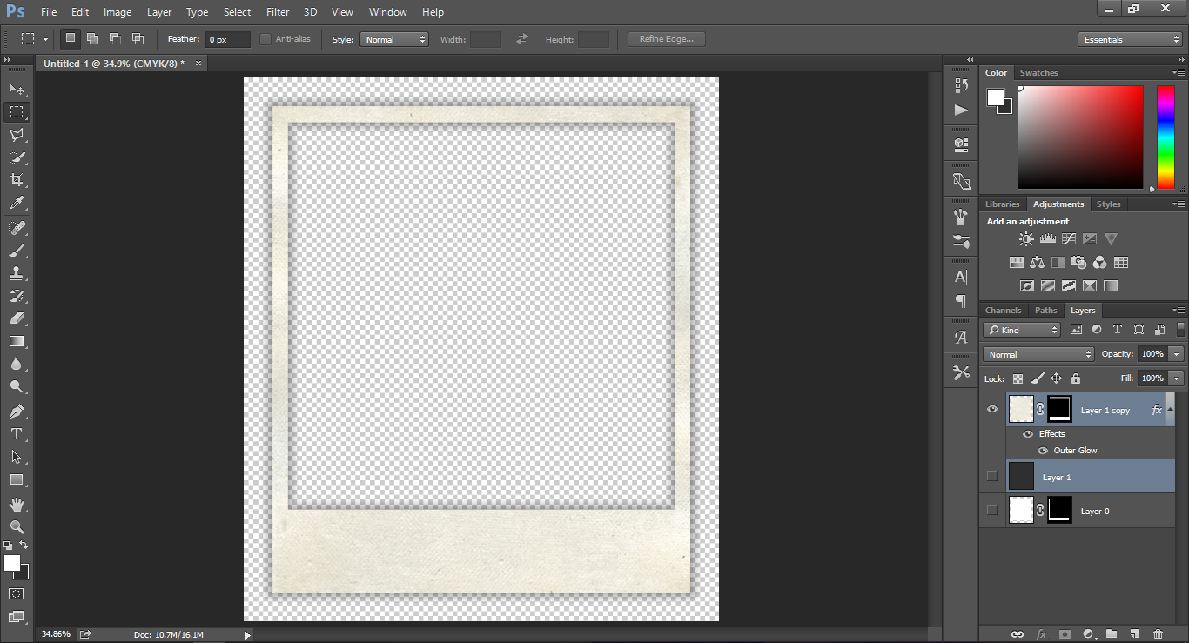Select the Pen tool
Viewport: 1189px width, 643px height.
pyautogui.click(x=17, y=412)
